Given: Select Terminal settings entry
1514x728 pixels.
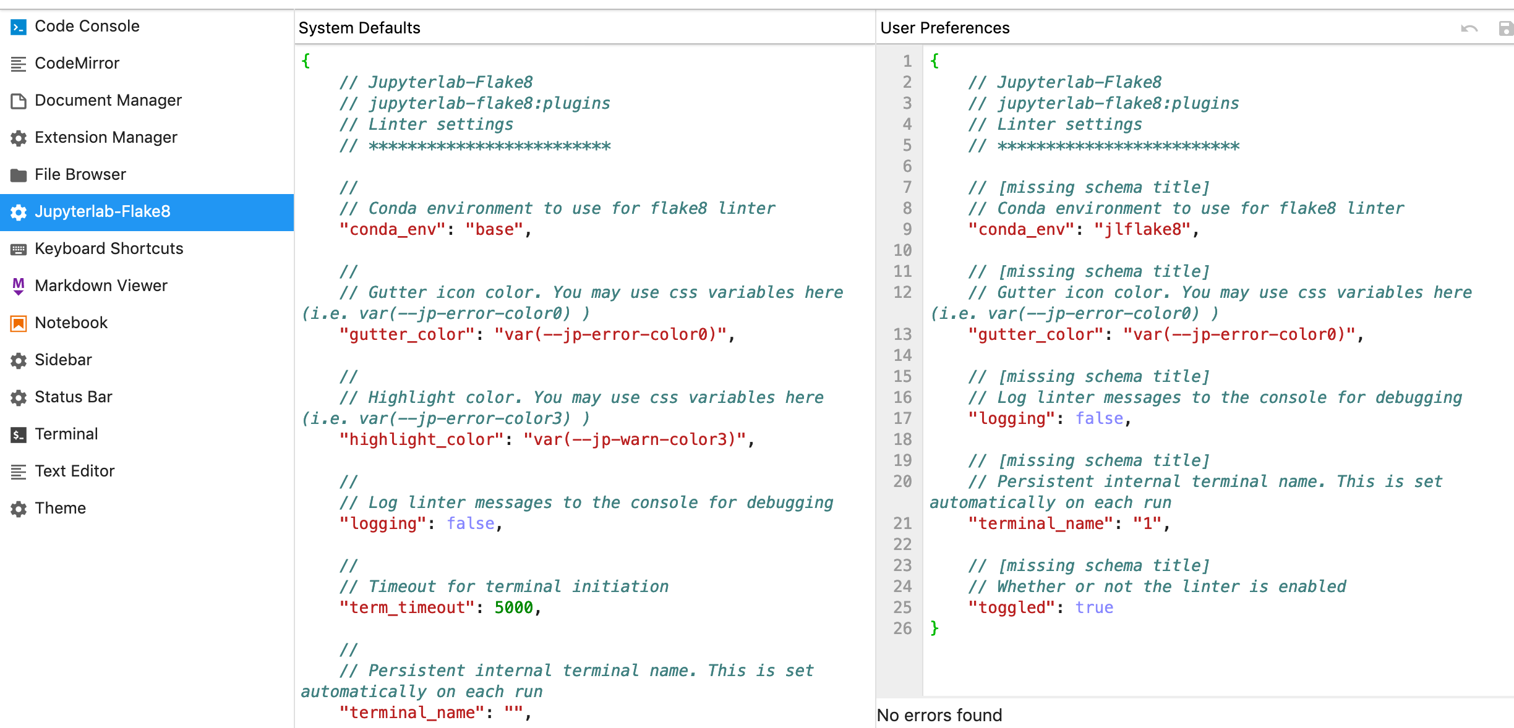Looking at the screenshot, I should pos(147,434).
